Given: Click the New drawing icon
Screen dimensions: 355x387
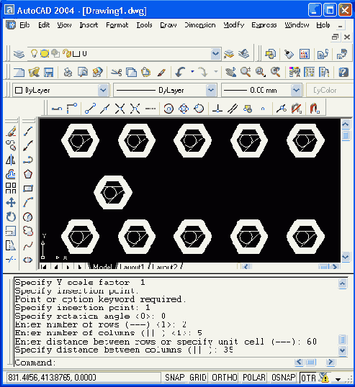Looking at the screenshot, I should coord(19,73).
